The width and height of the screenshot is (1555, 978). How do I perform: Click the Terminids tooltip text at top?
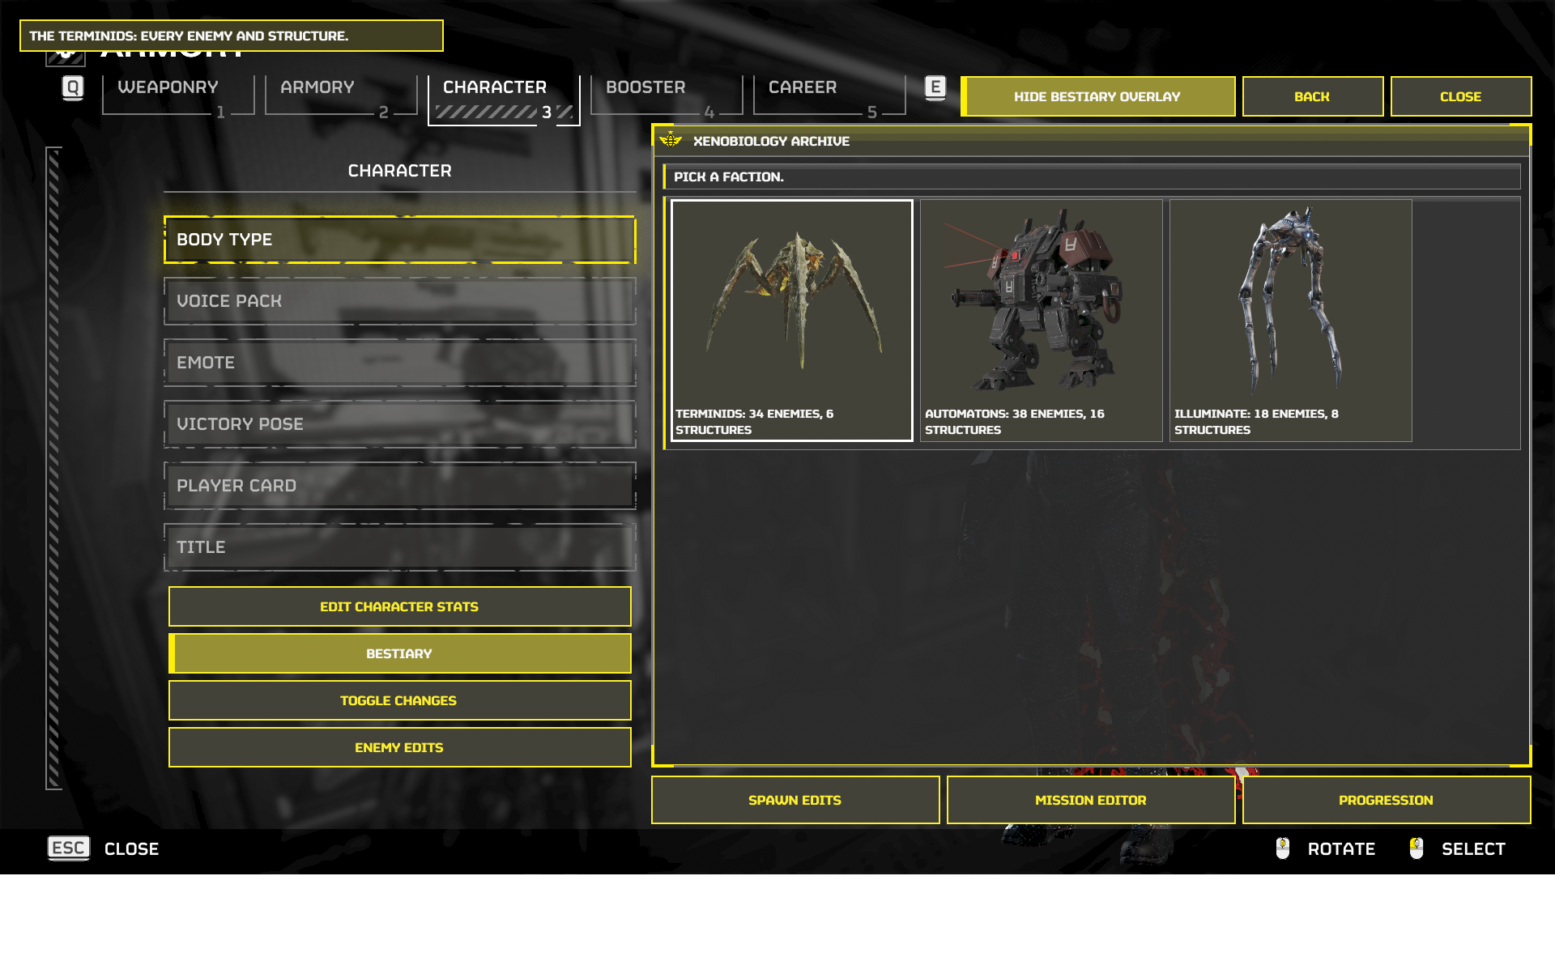pos(189,36)
